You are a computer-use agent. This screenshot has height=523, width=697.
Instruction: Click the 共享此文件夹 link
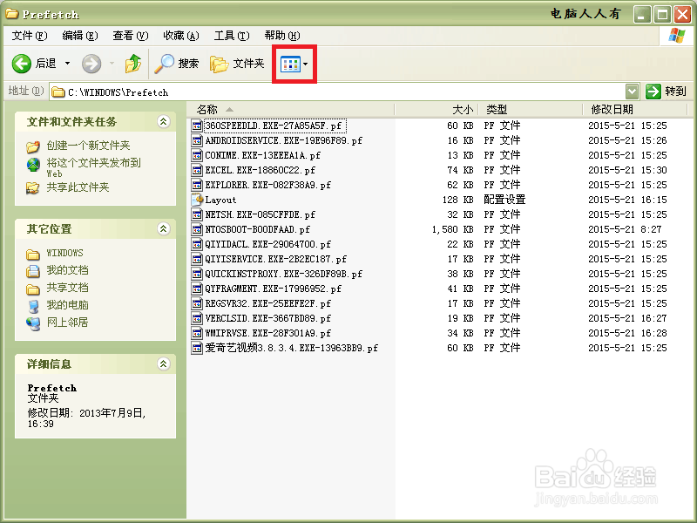point(78,187)
